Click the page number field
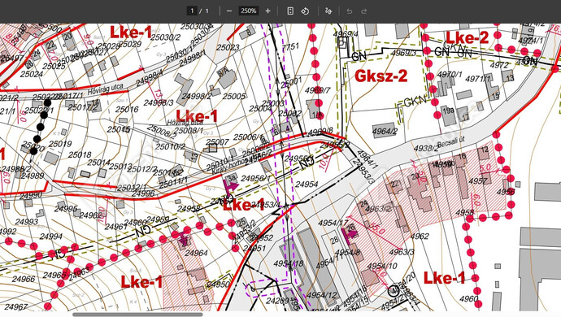Viewport: 561px width, 317px height. (x=192, y=11)
